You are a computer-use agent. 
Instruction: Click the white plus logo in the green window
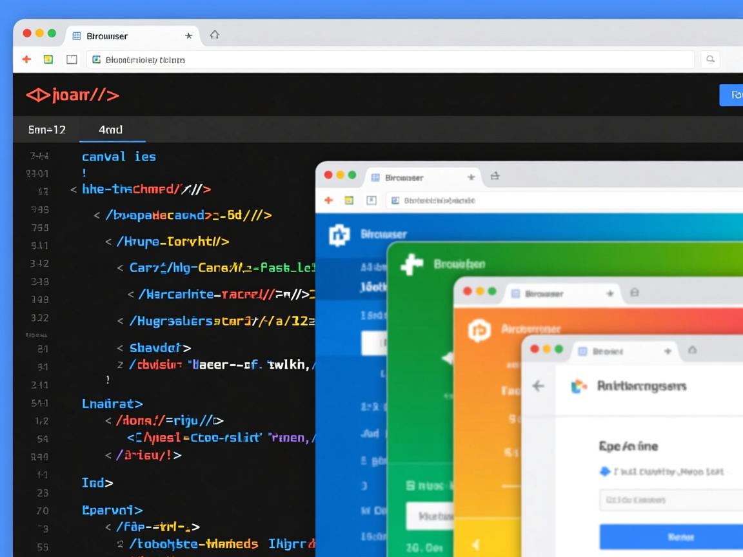pos(411,264)
